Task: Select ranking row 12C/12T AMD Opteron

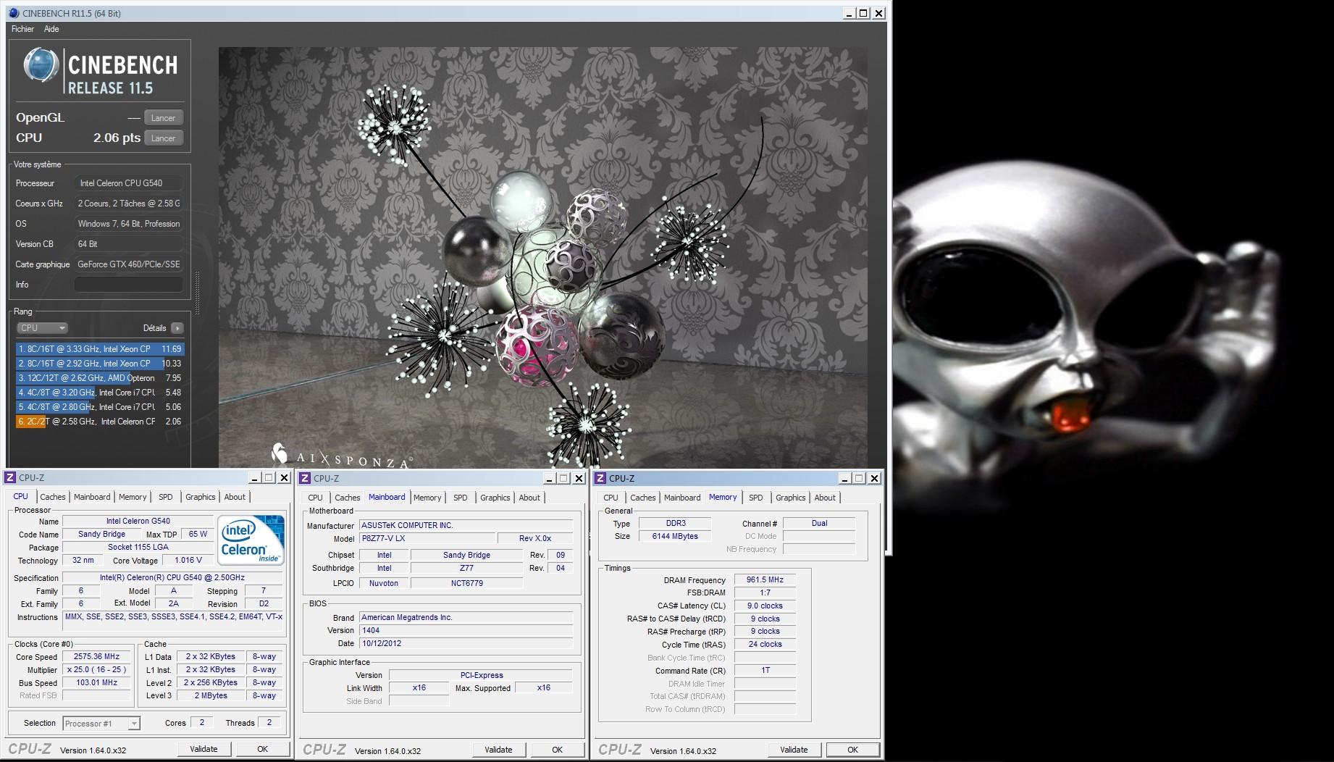Action: point(100,378)
